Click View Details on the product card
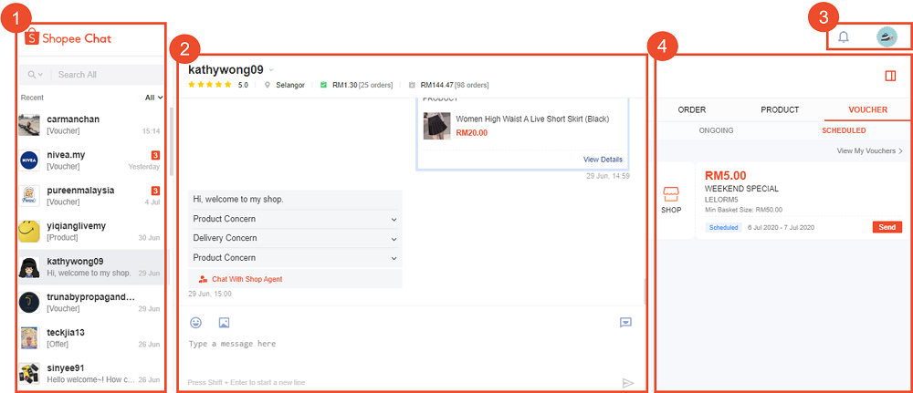Viewport: 913px width, 393px height. tap(603, 160)
